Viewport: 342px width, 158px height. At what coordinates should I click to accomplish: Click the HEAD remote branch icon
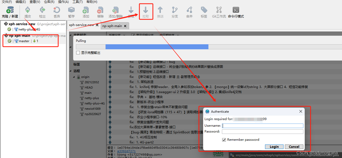point(82,87)
